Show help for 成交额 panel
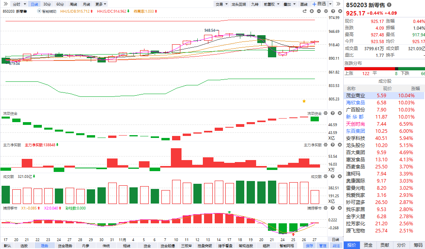This screenshot has height=249, width=425. pyautogui.click(x=333, y=176)
